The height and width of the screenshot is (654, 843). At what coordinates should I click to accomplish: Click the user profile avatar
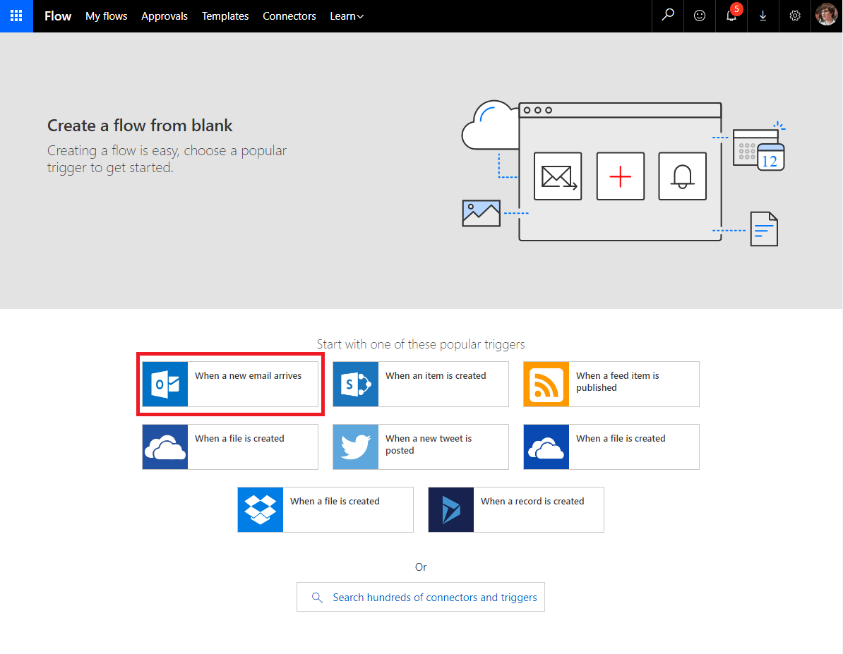(826, 16)
